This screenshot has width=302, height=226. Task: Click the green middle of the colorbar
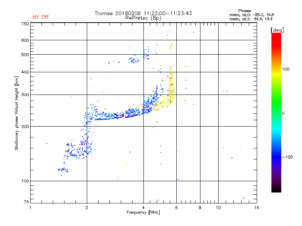point(276,104)
